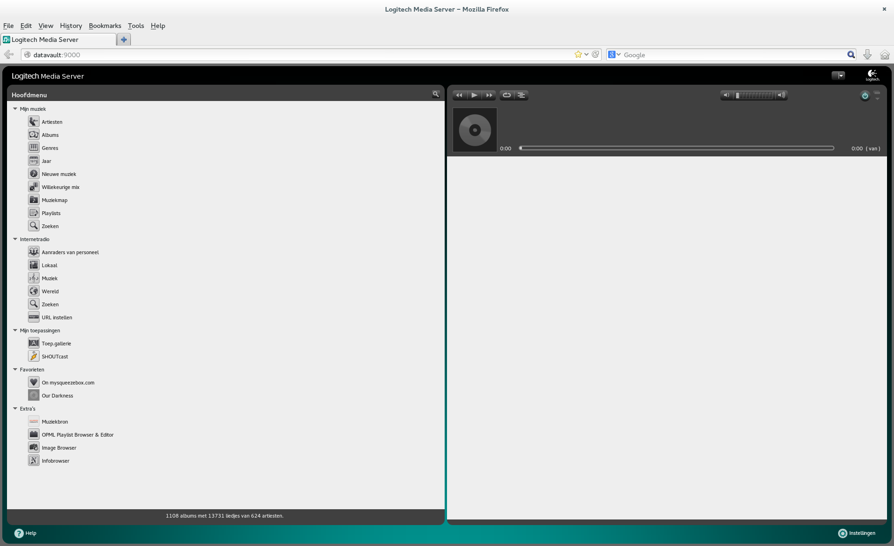Toggle the player power button
Viewport: 894px width, 546px height.
(x=865, y=95)
